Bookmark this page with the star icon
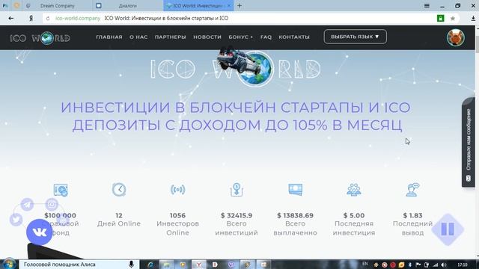 [453, 18]
